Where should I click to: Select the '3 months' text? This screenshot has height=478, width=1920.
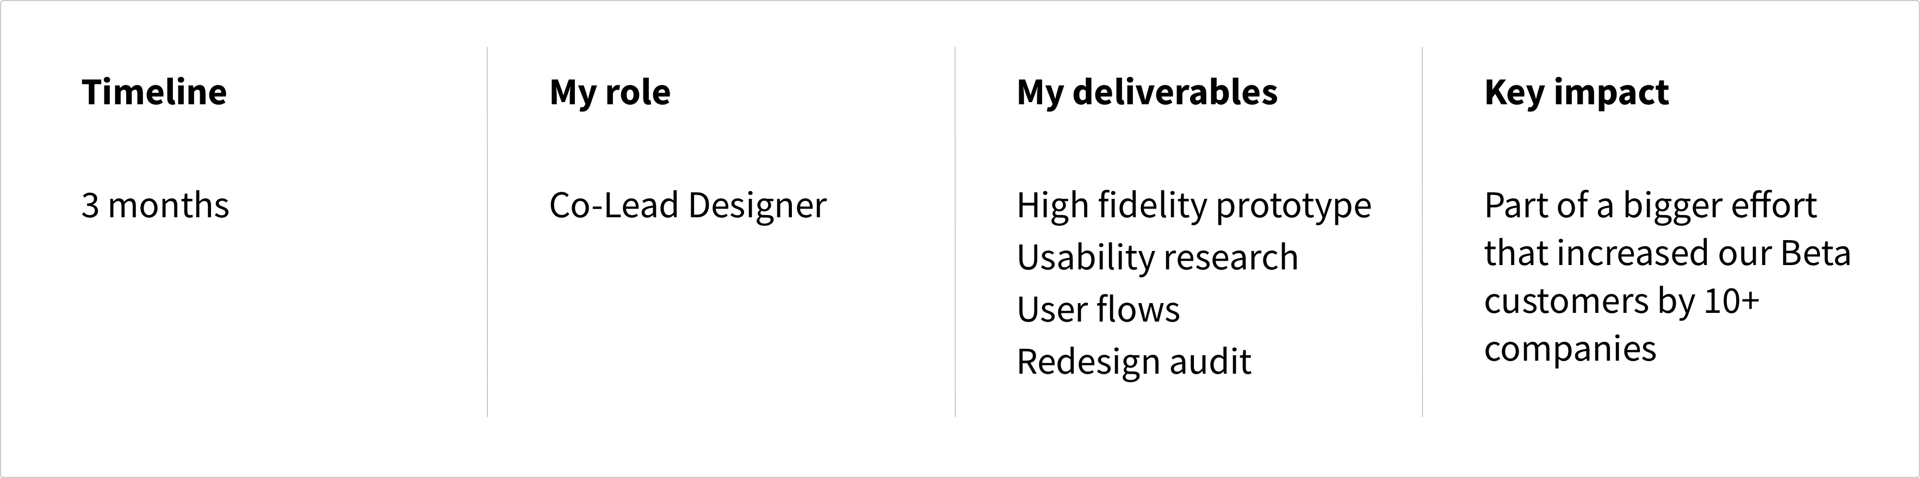pos(155,205)
